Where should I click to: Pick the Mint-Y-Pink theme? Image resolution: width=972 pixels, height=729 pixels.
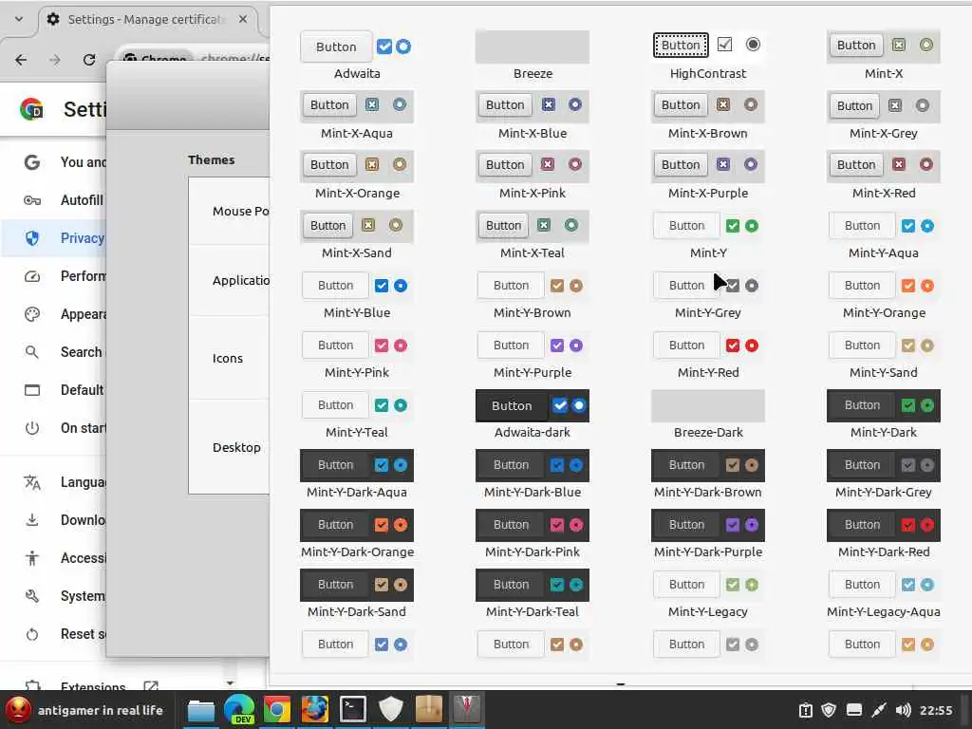[x=357, y=355]
